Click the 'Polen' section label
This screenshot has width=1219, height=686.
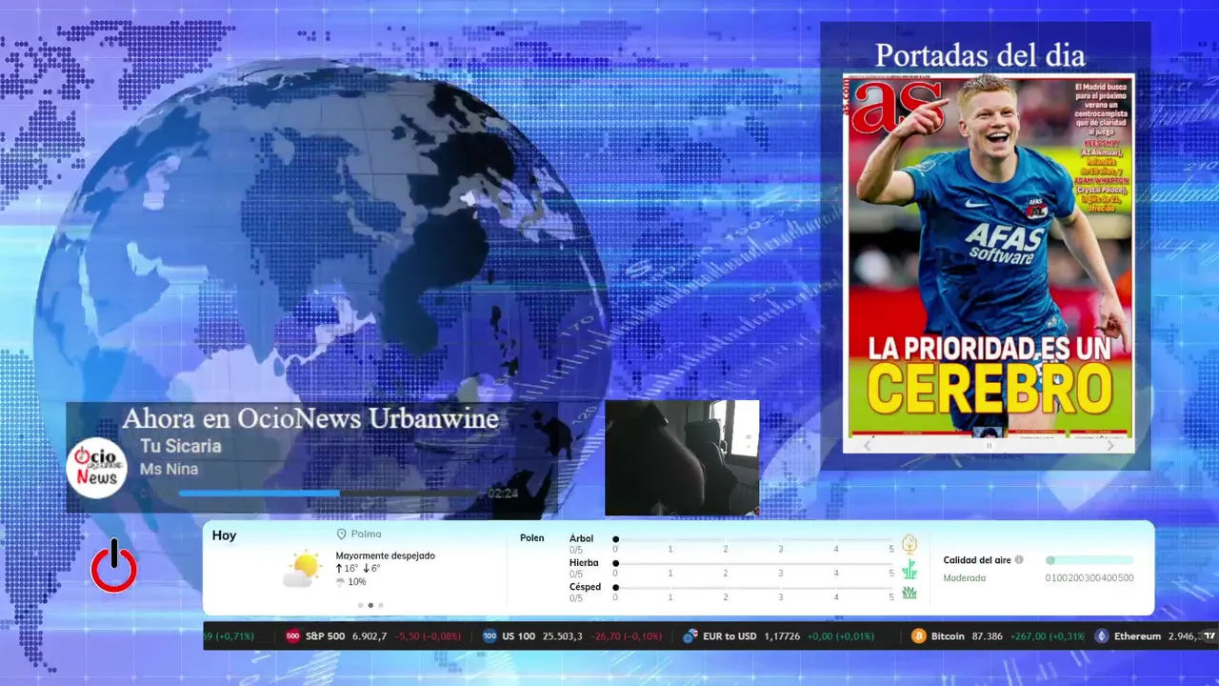532,538
